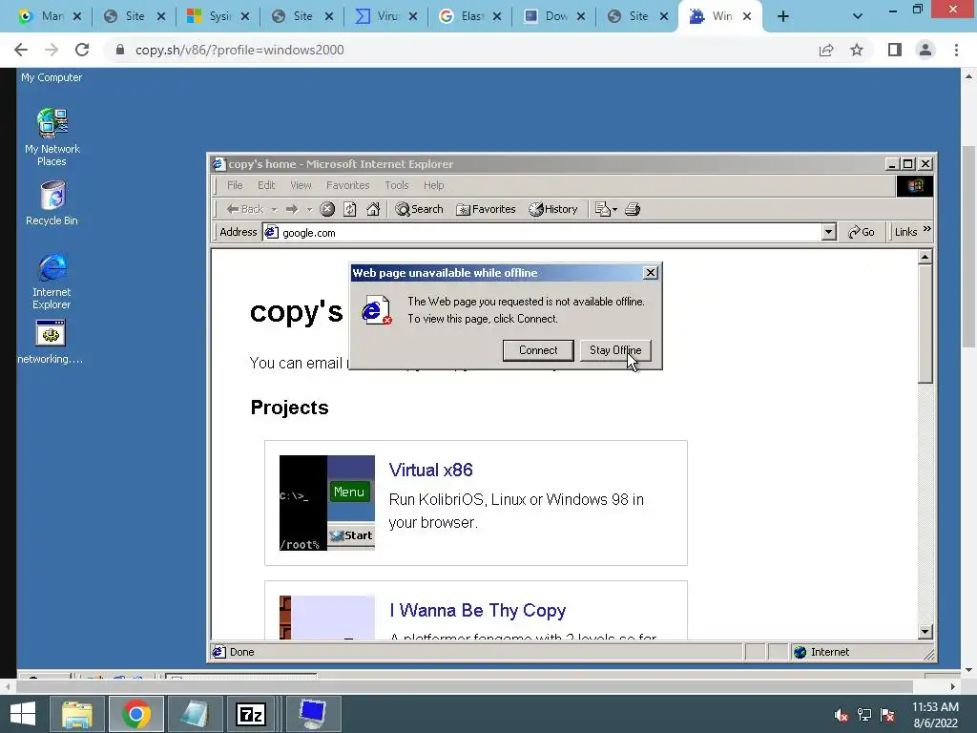Click the IE Windows logo throbber
977x733 pixels.
click(x=914, y=186)
